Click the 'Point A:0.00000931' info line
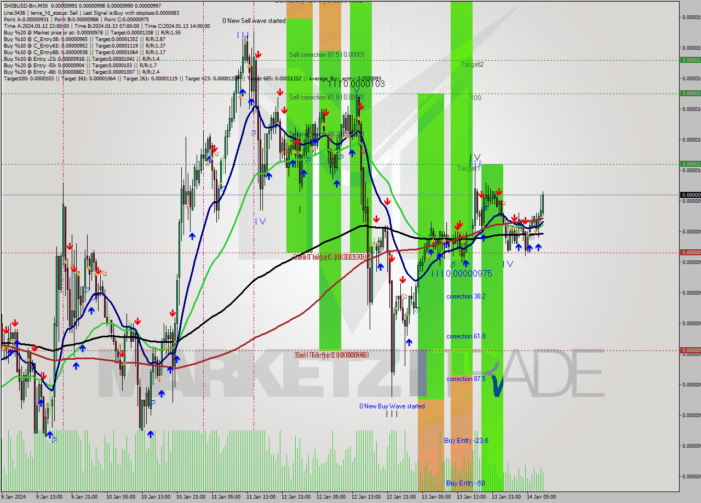 click(76, 19)
